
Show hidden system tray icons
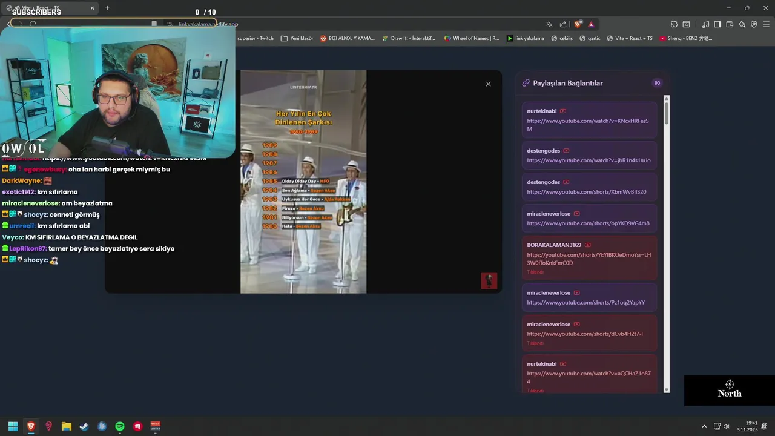[704, 426]
